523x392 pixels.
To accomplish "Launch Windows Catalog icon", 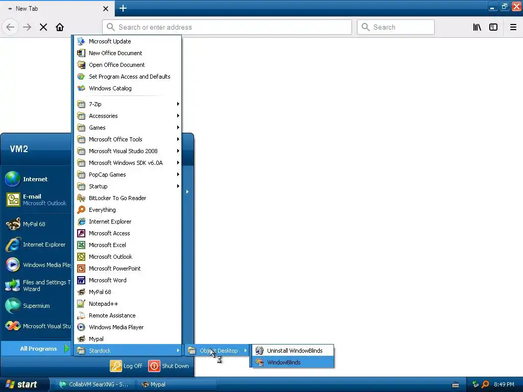I will click(81, 88).
